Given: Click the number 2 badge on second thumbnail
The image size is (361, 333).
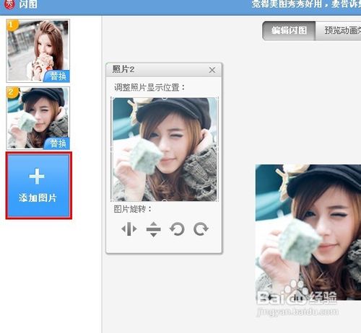Looking at the screenshot, I should tap(12, 92).
